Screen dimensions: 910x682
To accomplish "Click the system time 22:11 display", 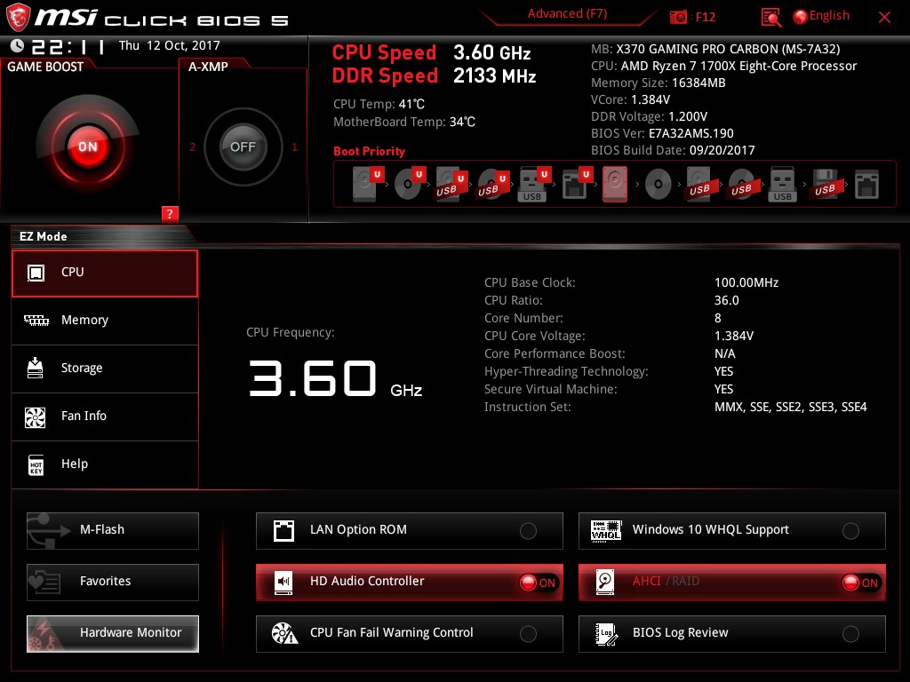I will (68, 46).
